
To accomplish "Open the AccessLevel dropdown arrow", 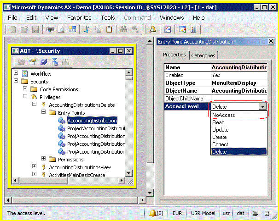I will click(x=263, y=106).
